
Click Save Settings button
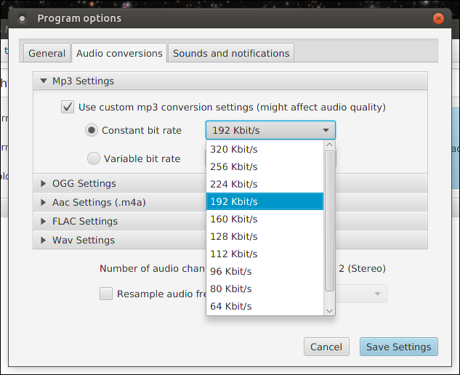(x=398, y=347)
